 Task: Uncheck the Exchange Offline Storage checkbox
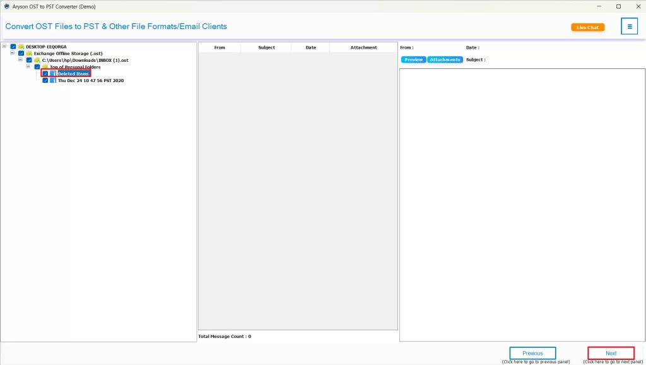(x=20, y=54)
